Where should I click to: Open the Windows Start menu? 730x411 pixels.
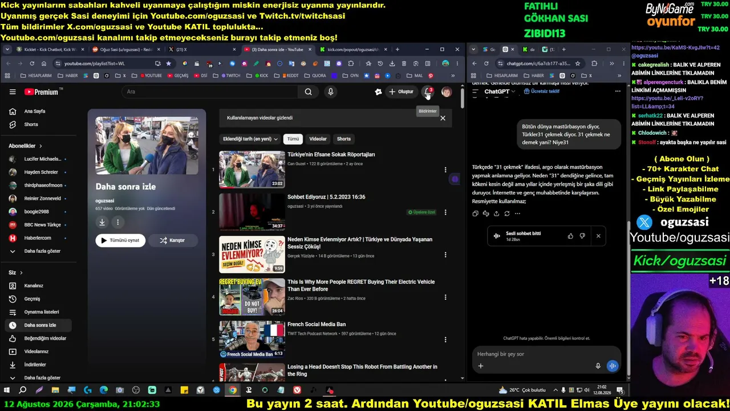point(7,390)
